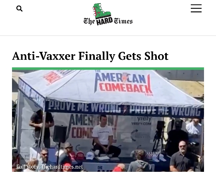
Task: Tap the 'Full story: thehardtimes.net' caption
Action: click(50, 167)
